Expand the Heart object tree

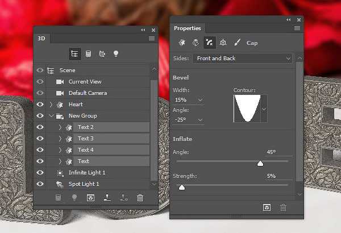[51, 105]
